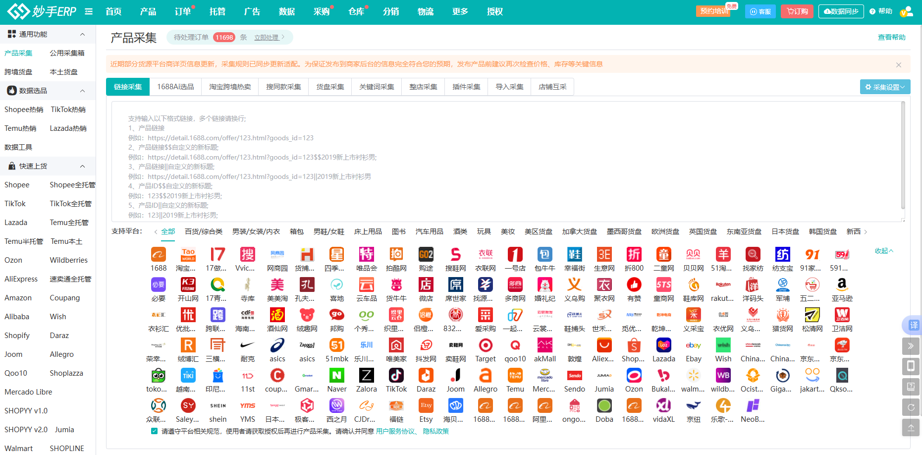Pick the Ebay platform icon

694,345
